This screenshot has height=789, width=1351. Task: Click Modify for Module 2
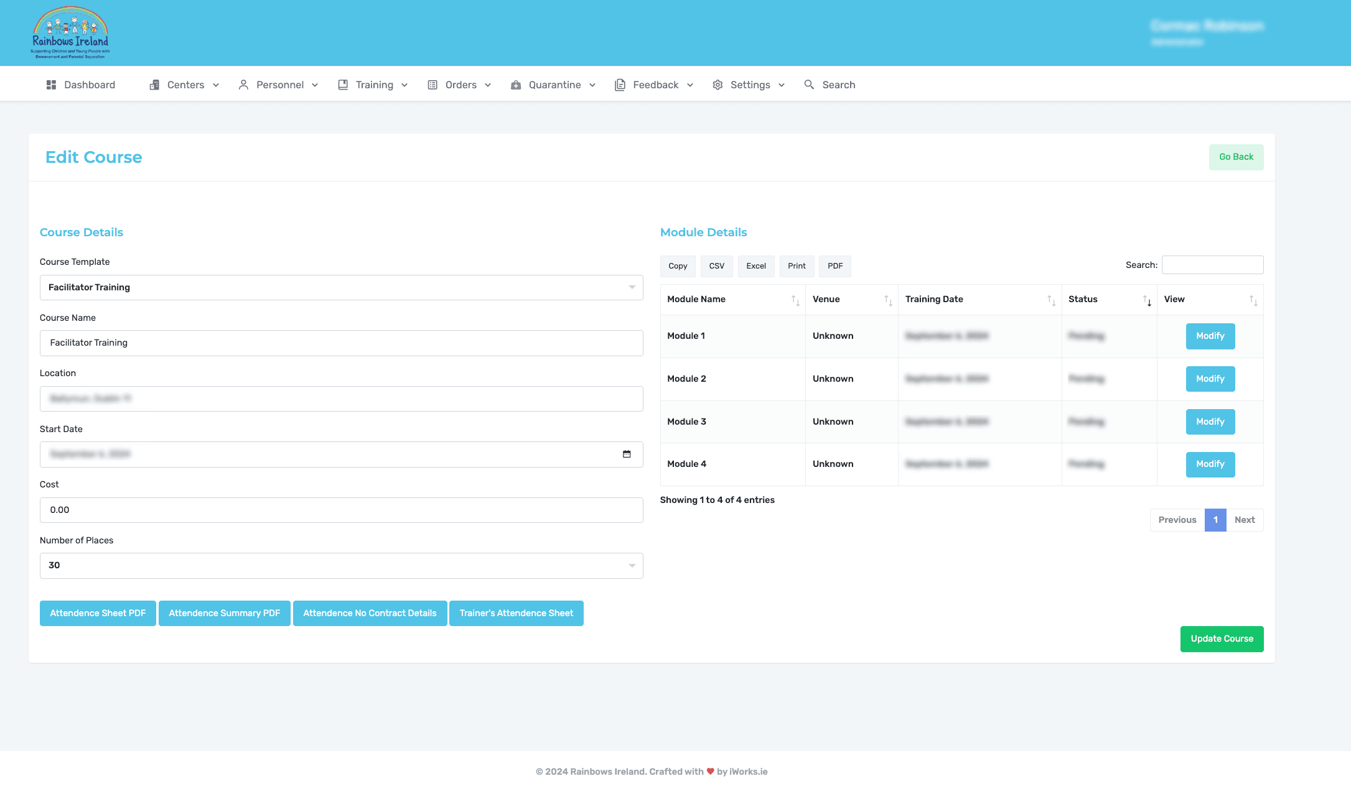(1210, 379)
